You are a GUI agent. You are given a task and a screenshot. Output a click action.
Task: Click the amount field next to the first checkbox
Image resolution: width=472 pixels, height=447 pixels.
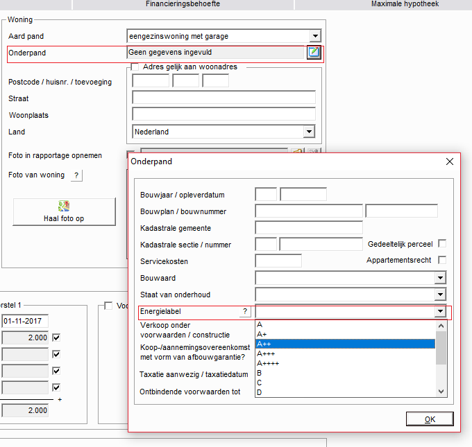click(25, 338)
